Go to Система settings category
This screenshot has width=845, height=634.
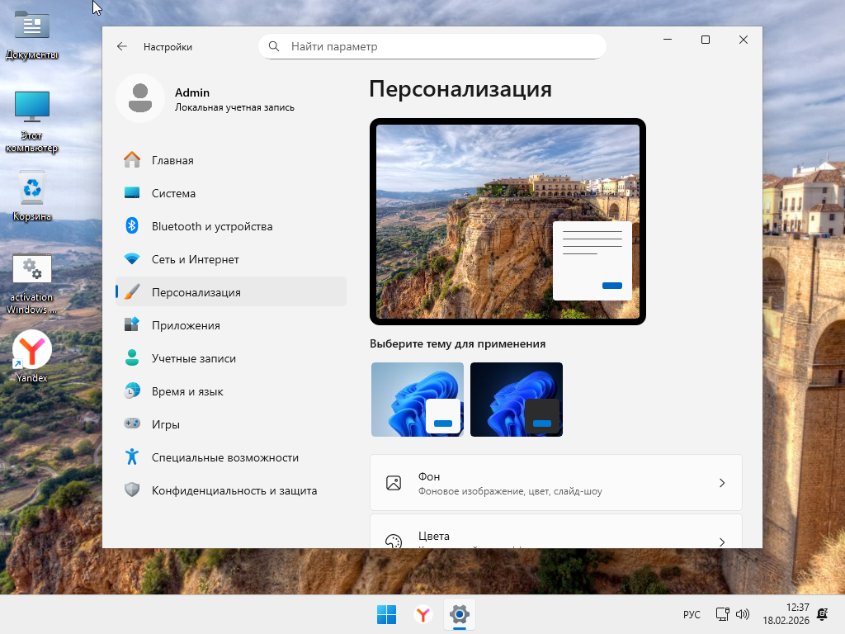pos(173,193)
